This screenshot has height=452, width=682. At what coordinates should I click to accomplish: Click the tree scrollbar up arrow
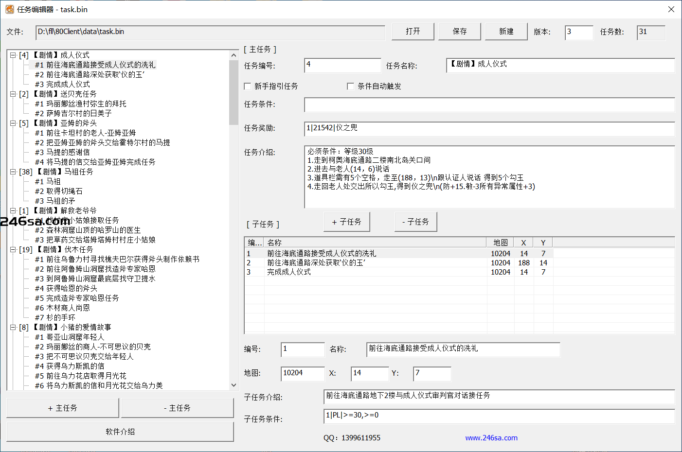point(233,55)
